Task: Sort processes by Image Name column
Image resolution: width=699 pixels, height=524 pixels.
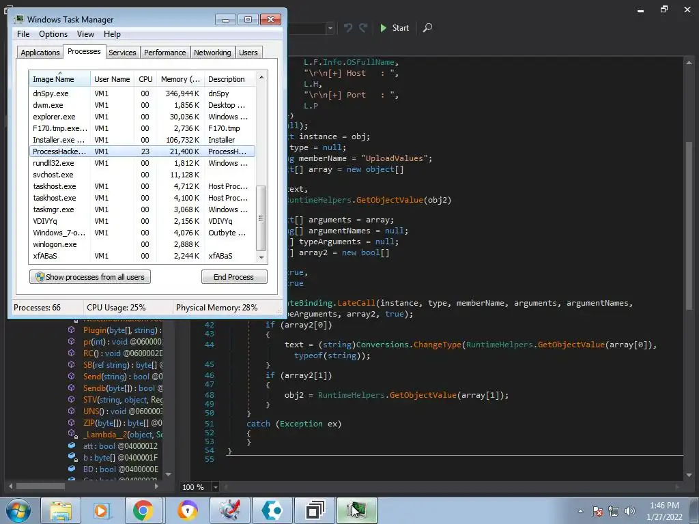Action: click(60, 79)
